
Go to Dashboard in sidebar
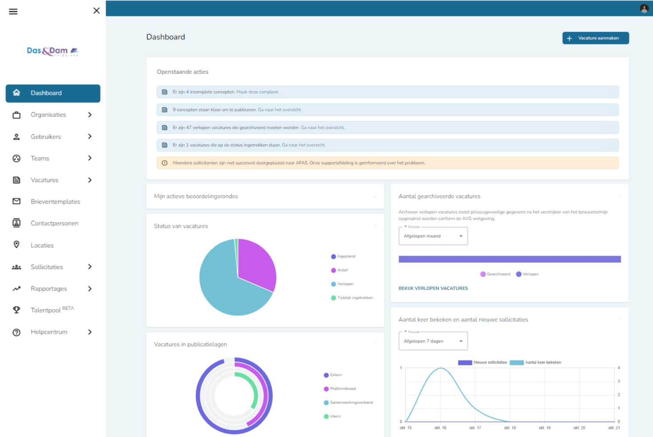click(x=53, y=93)
